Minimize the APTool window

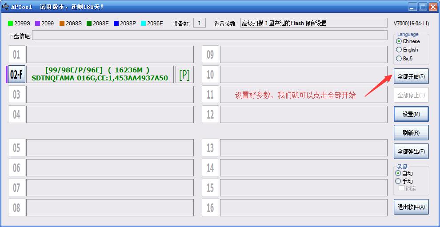412,7
